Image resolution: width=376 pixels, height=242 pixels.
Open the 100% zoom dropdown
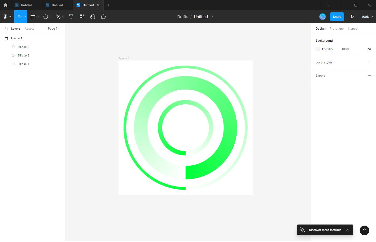point(367,17)
